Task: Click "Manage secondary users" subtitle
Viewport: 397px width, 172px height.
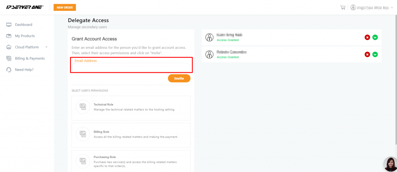Action: pyautogui.click(x=87, y=27)
